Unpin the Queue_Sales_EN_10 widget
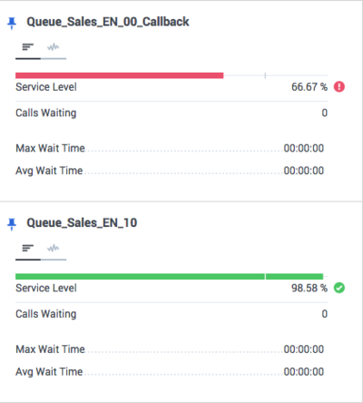 tap(12, 224)
